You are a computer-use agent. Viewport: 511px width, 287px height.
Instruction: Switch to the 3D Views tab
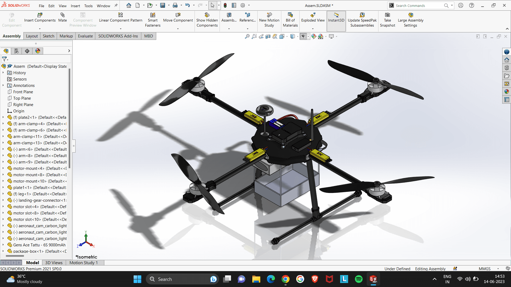[x=54, y=263]
